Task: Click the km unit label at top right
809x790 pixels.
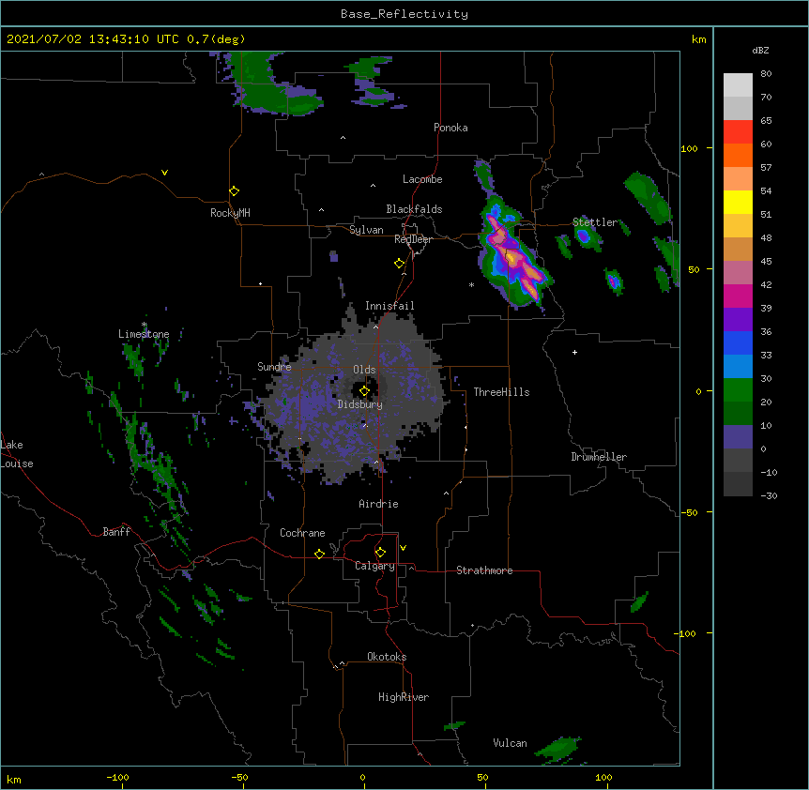Action: pos(699,39)
